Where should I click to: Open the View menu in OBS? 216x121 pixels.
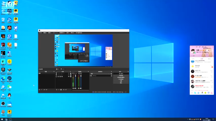pyautogui.click(x=50, y=33)
